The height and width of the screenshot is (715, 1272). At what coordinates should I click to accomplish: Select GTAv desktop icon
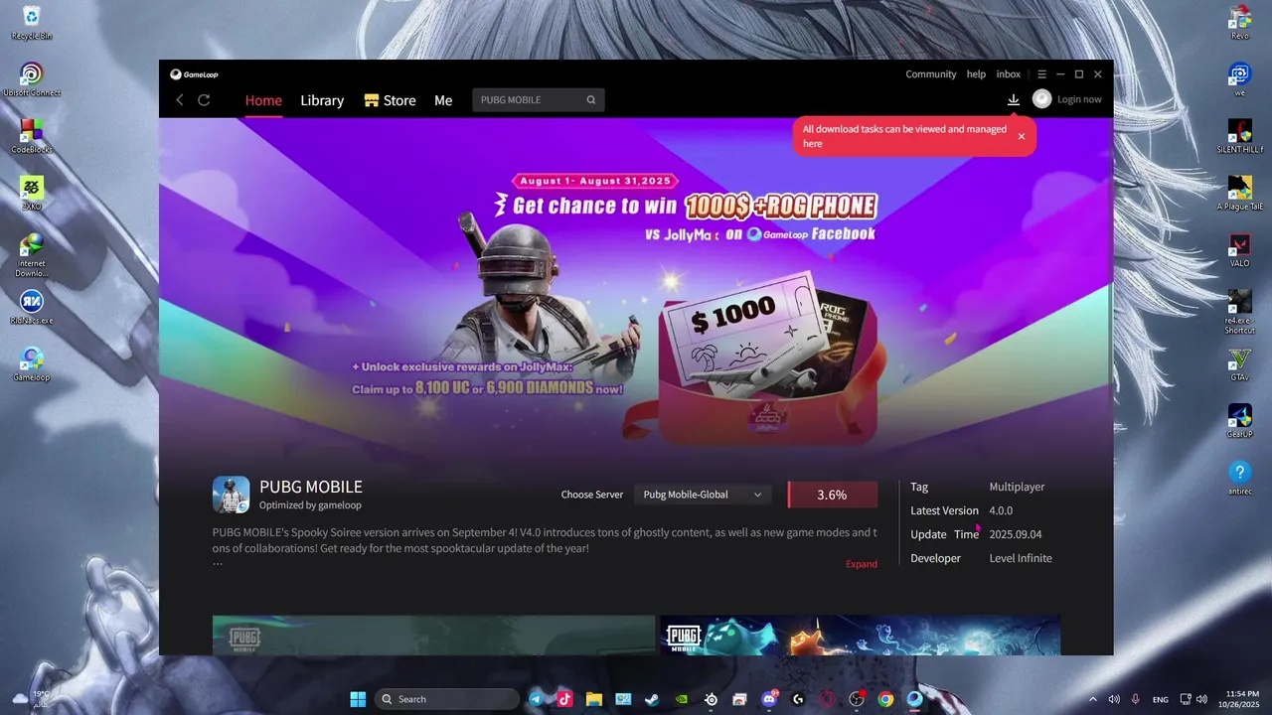1239,363
